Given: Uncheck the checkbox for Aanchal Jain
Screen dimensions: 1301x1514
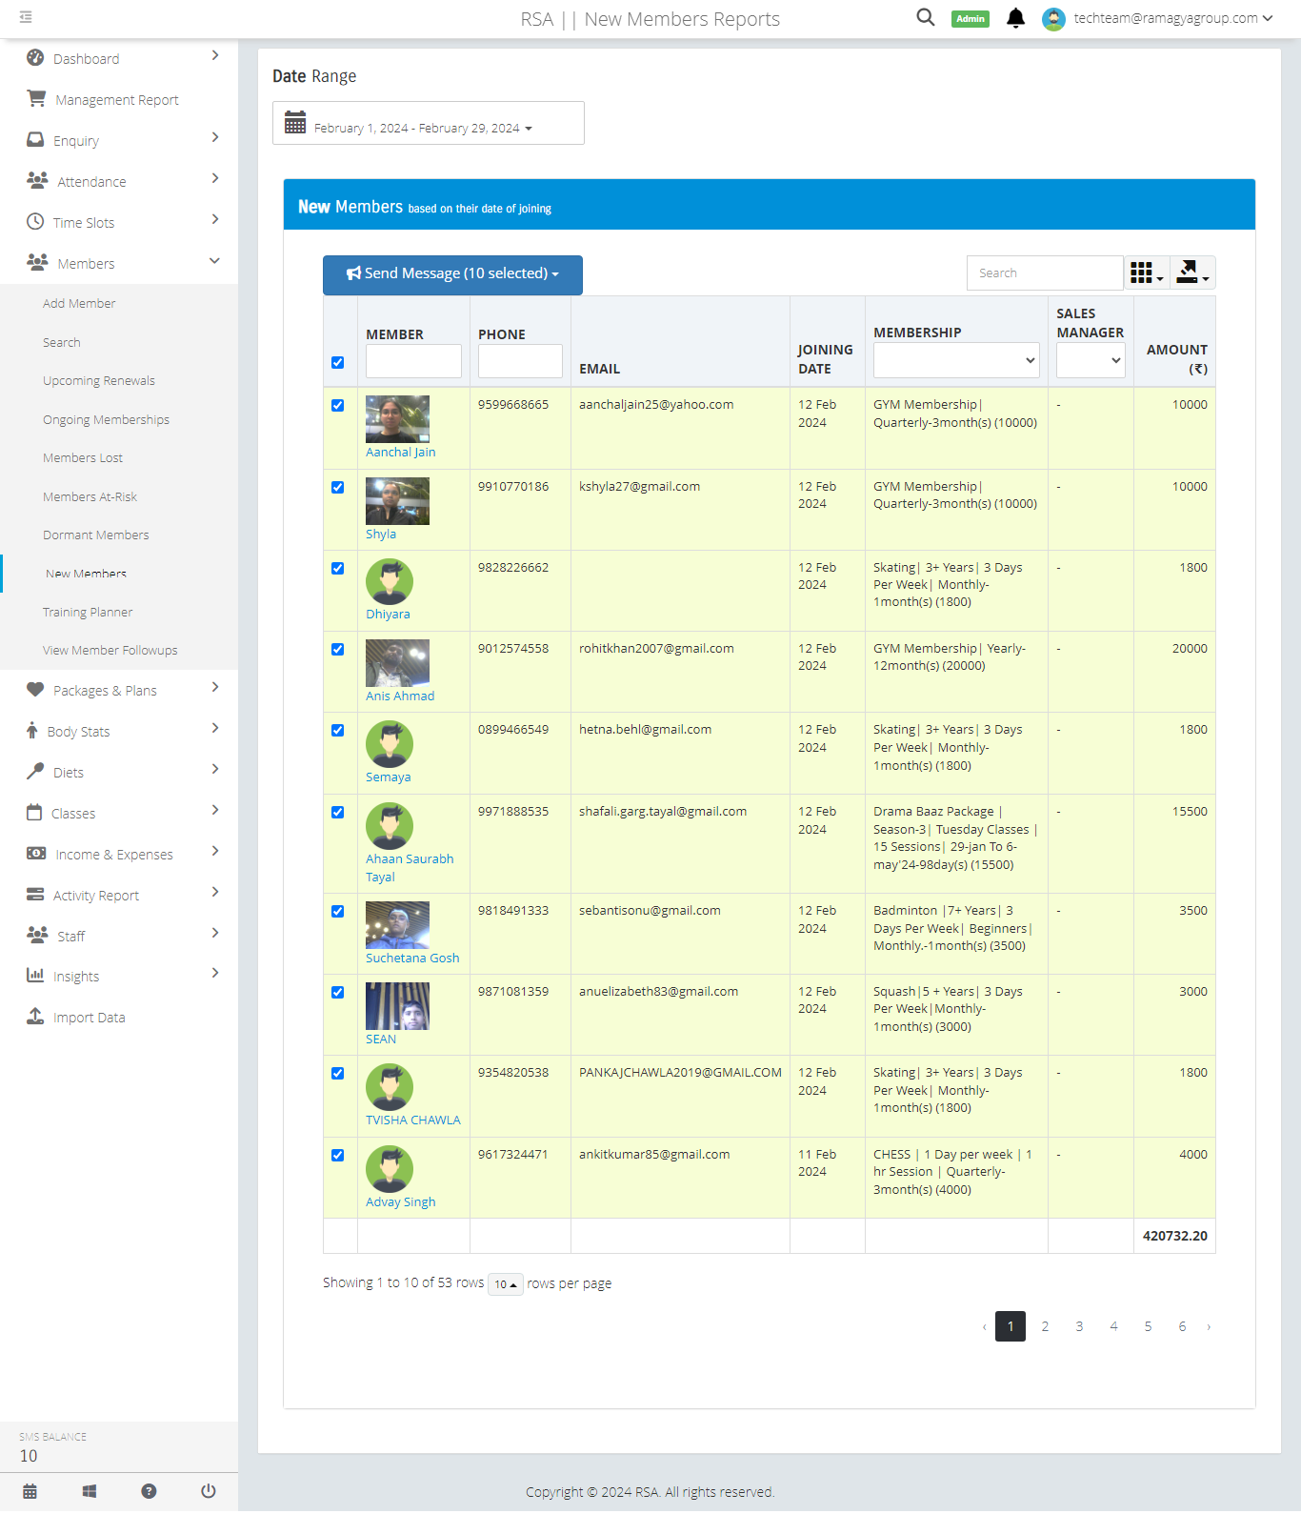Looking at the screenshot, I should (338, 405).
